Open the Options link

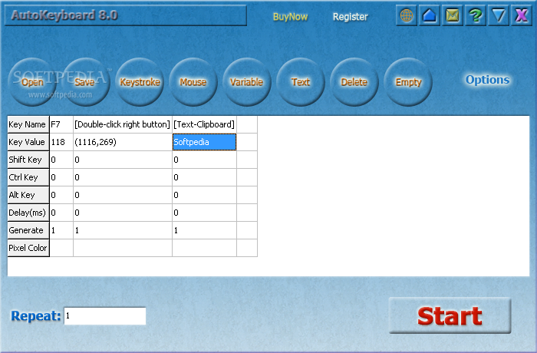pyautogui.click(x=487, y=80)
